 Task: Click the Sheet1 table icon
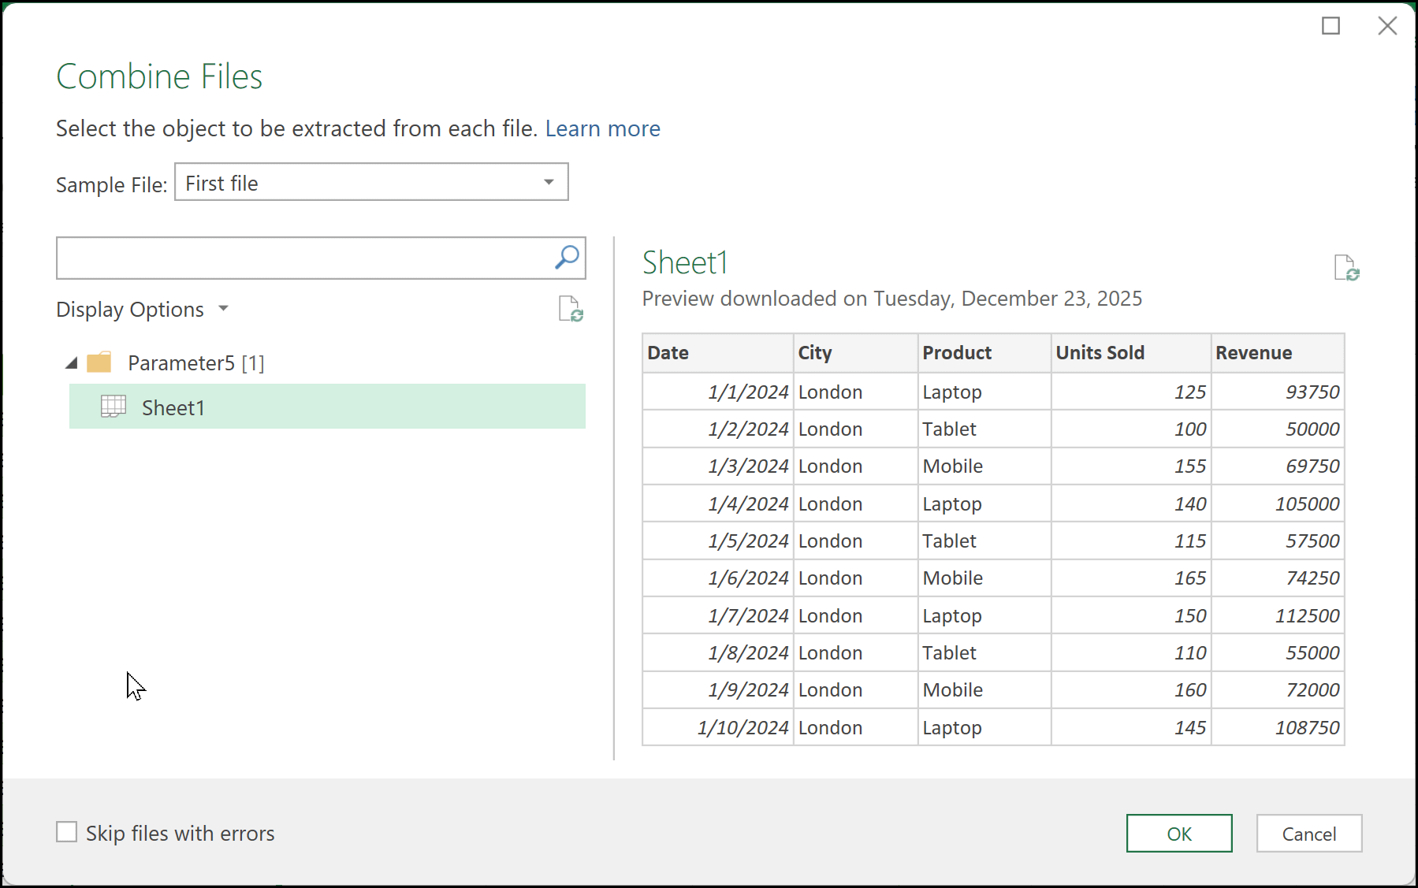tap(114, 407)
